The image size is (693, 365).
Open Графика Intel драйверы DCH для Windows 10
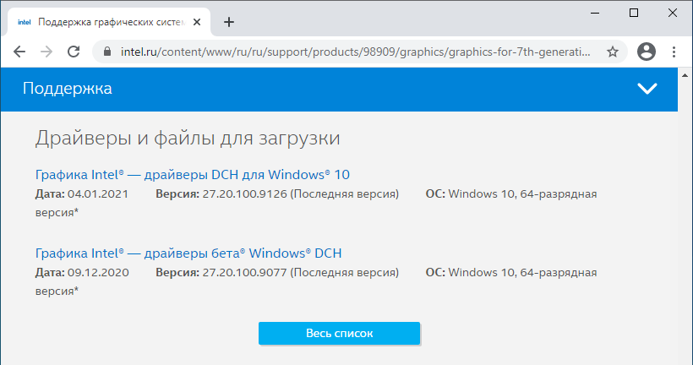point(193,175)
